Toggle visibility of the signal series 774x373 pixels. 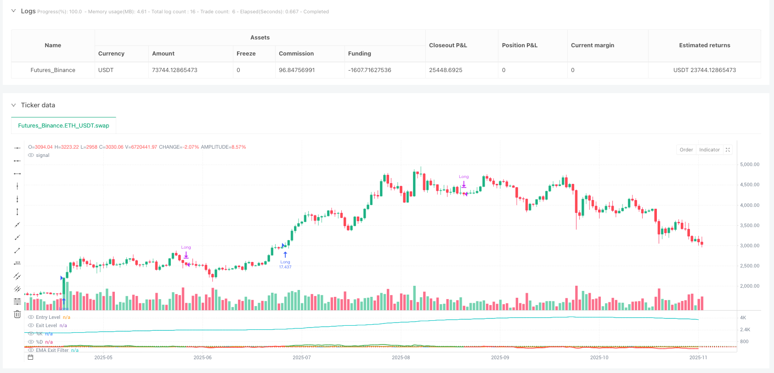click(31, 155)
